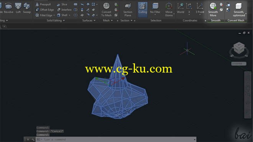Screen dimensions: 253x142
Task: Open the Move Gizmo dropdown arrow
Action: click(x=174, y=14)
